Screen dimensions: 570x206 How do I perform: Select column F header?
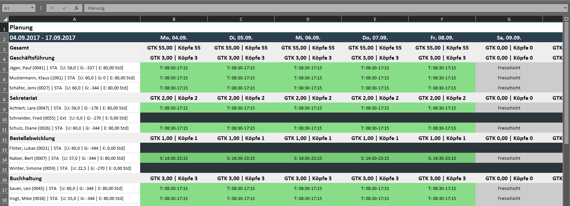tap(442, 19)
